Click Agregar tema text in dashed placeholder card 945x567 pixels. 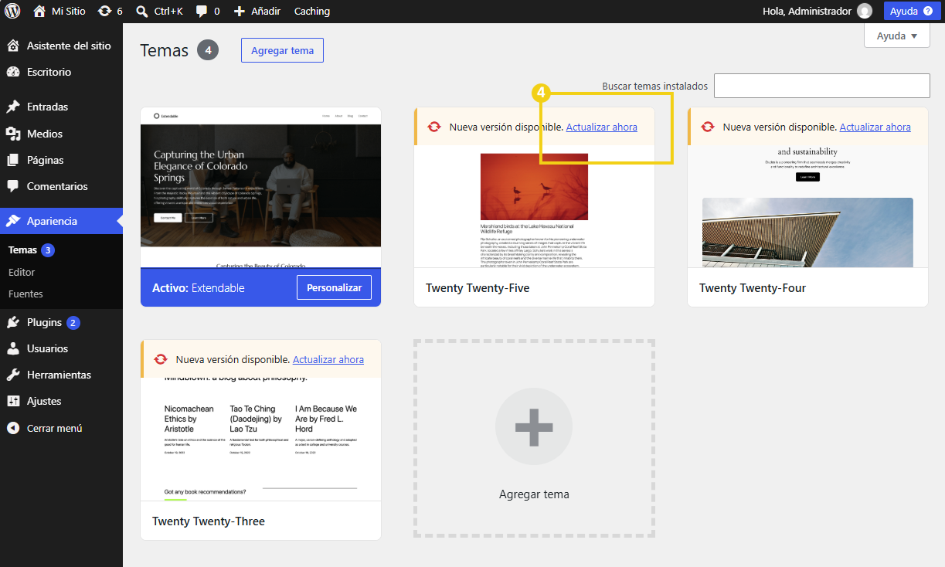[x=534, y=494]
